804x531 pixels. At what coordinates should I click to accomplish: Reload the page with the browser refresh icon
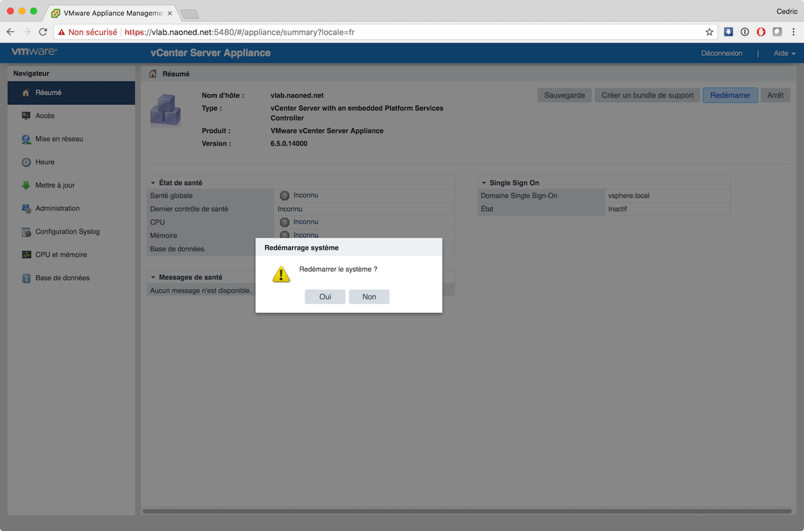click(x=43, y=32)
